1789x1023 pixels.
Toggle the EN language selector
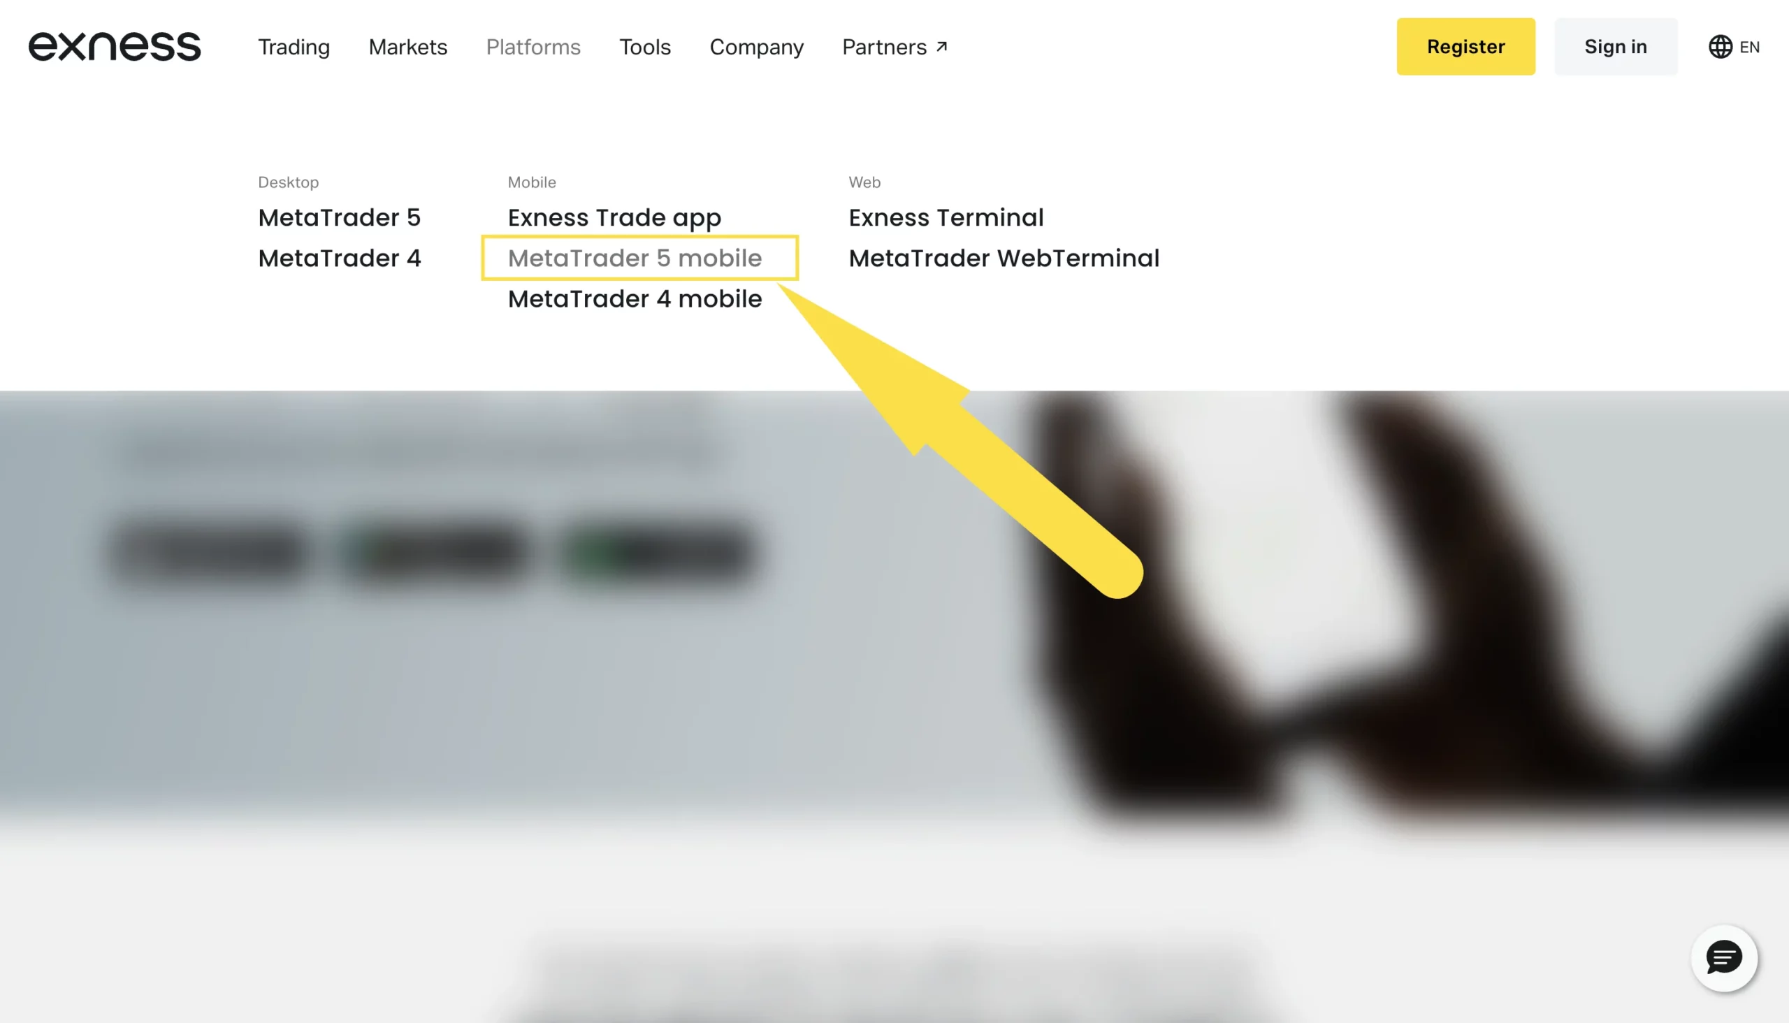pyautogui.click(x=1734, y=47)
